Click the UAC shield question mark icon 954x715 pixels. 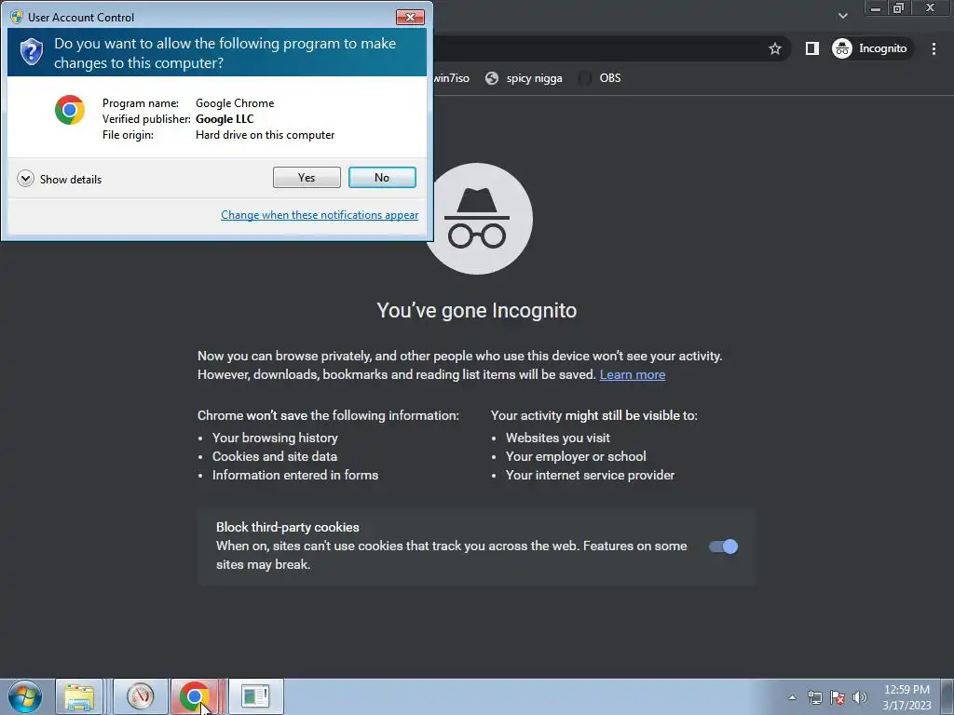point(32,52)
